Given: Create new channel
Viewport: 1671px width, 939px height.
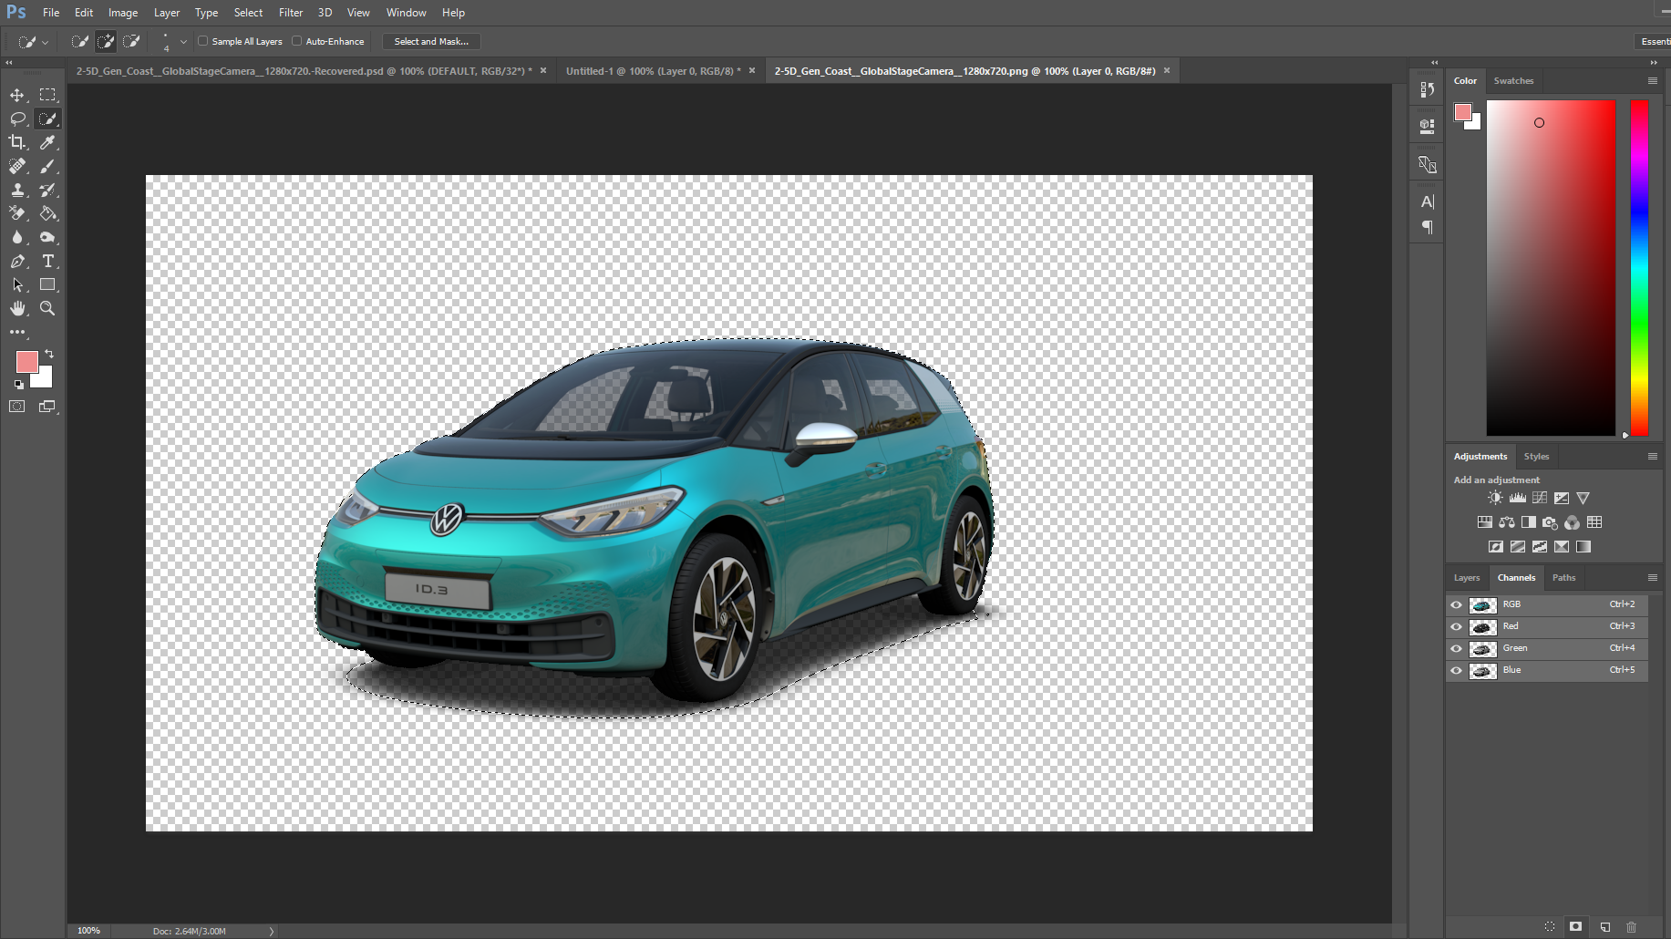Looking at the screenshot, I should point(1604,926).
